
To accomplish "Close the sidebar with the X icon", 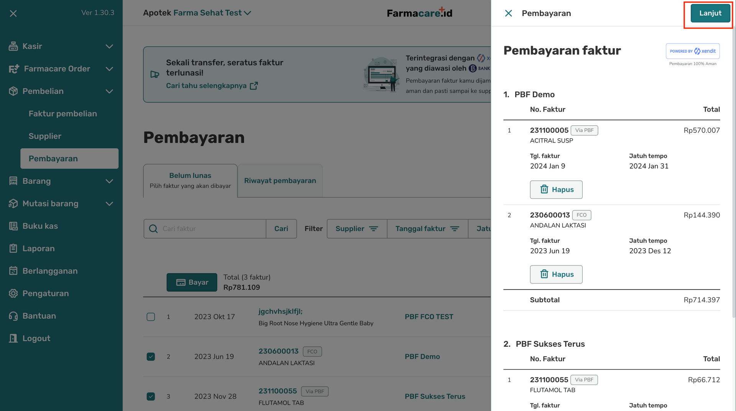I will click(x=13, y=13).
